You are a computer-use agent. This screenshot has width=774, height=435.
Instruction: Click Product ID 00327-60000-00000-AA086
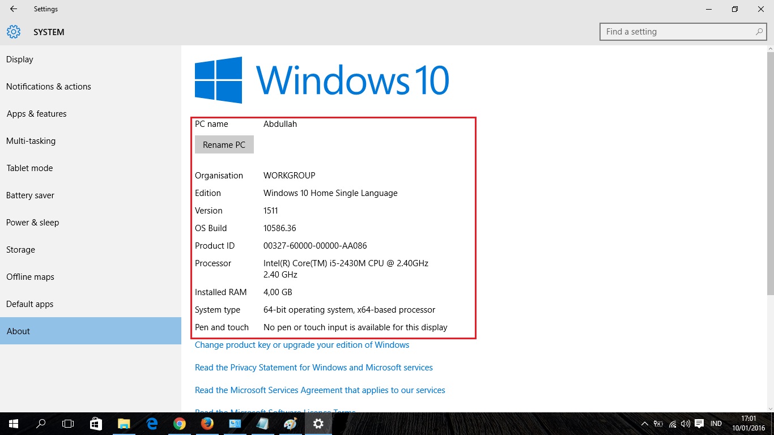click(315, 246)
